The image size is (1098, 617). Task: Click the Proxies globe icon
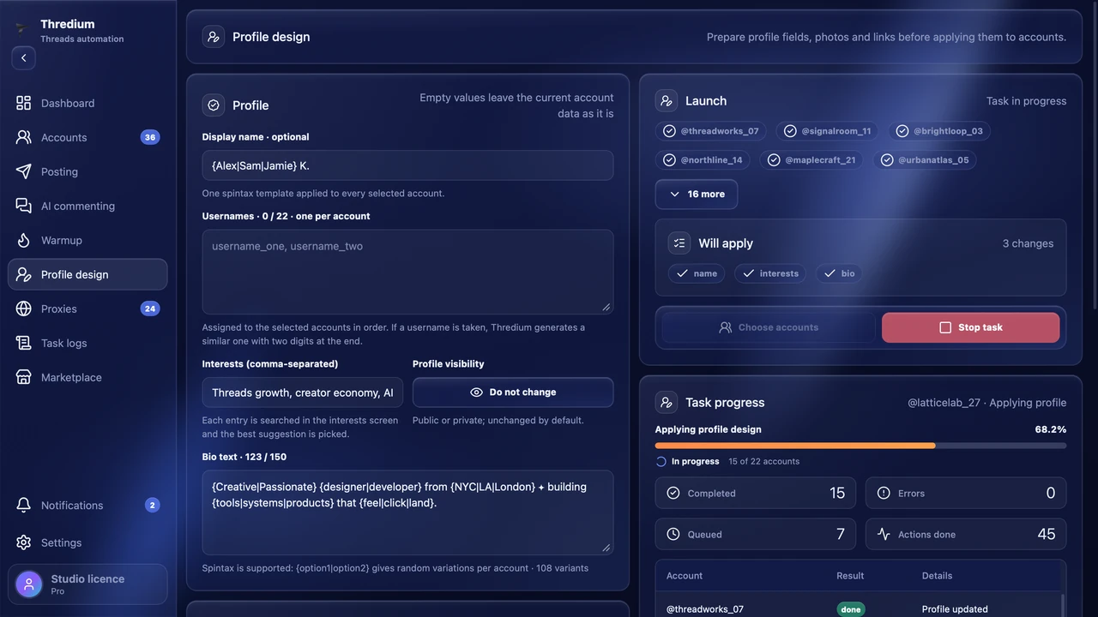(24, 308)
